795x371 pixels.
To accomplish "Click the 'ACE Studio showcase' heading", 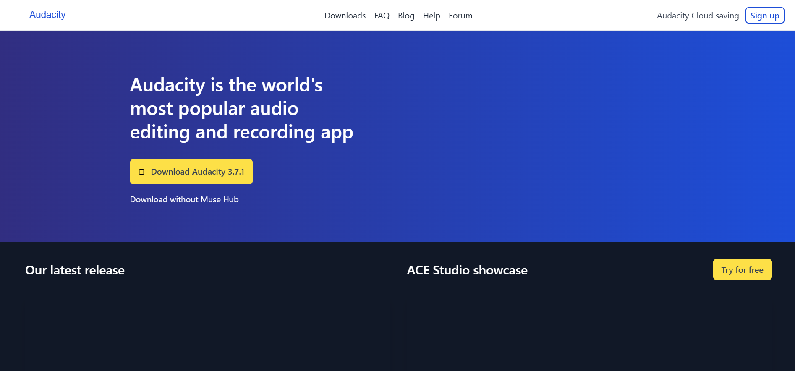I will 467,270.
